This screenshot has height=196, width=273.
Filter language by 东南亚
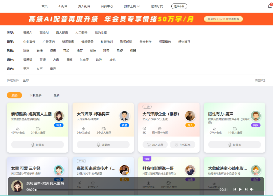tap(84, 60)
